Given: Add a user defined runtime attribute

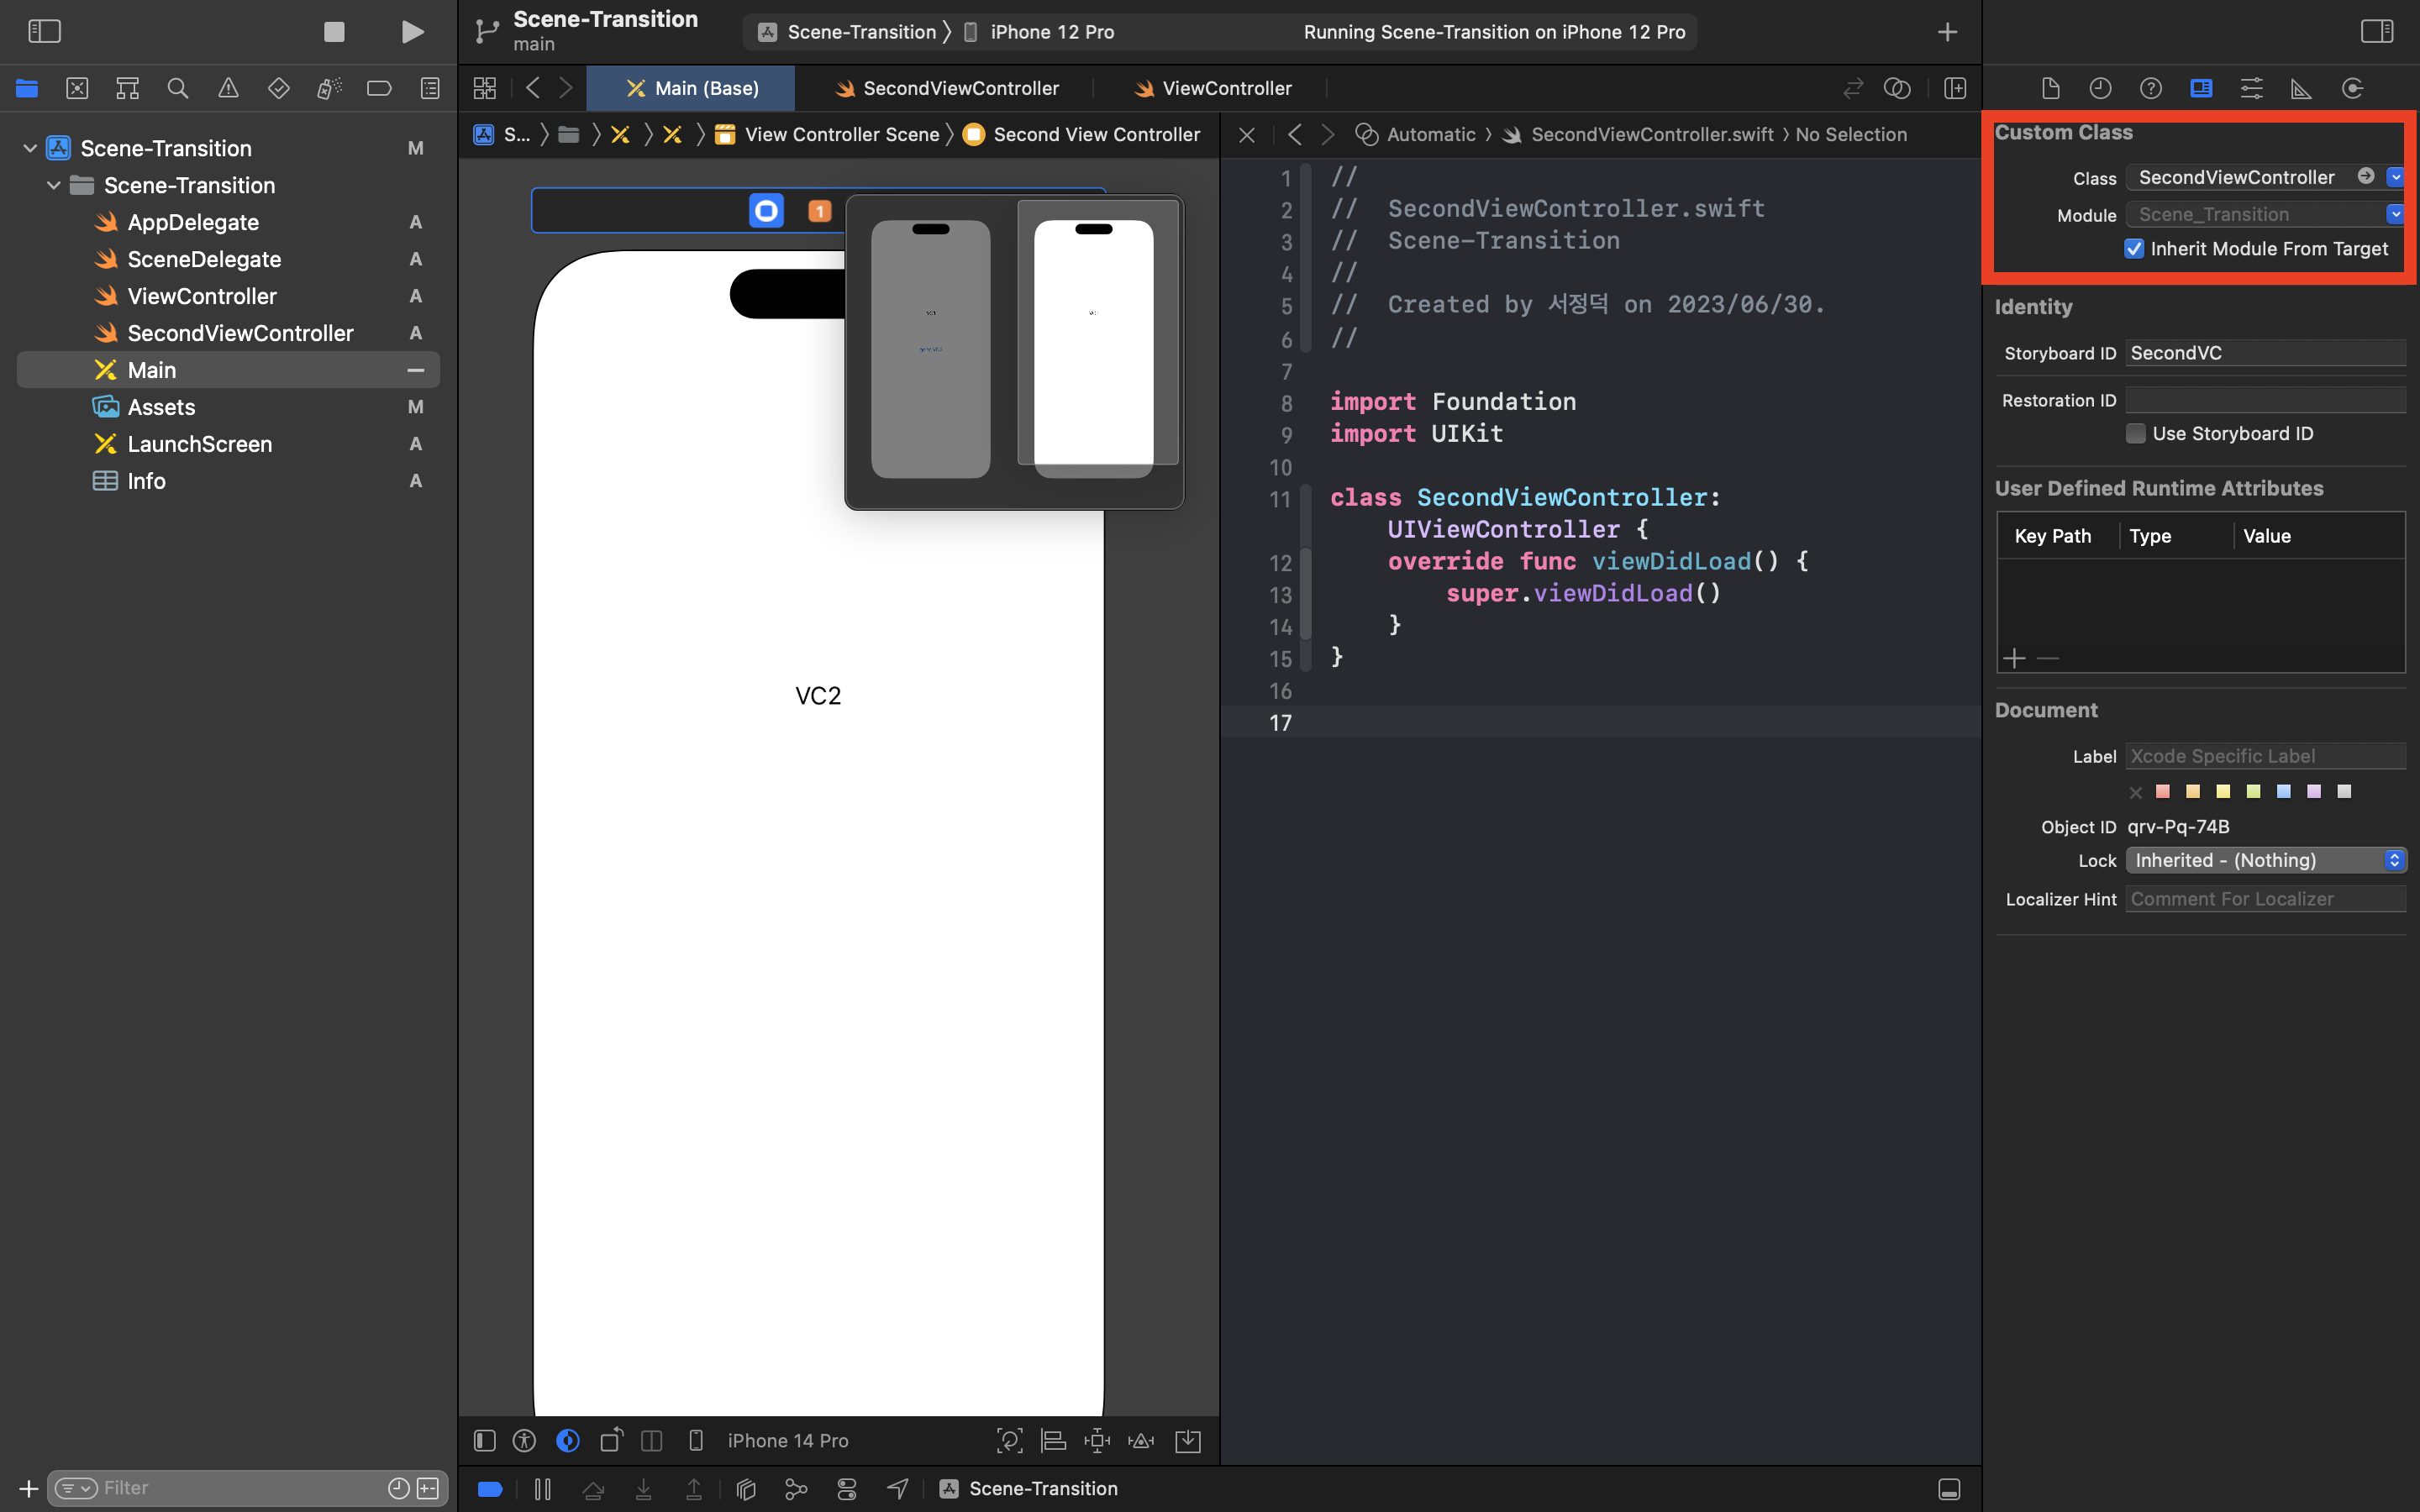Looking at the screenshot, I should click(x=2014, y=658).
